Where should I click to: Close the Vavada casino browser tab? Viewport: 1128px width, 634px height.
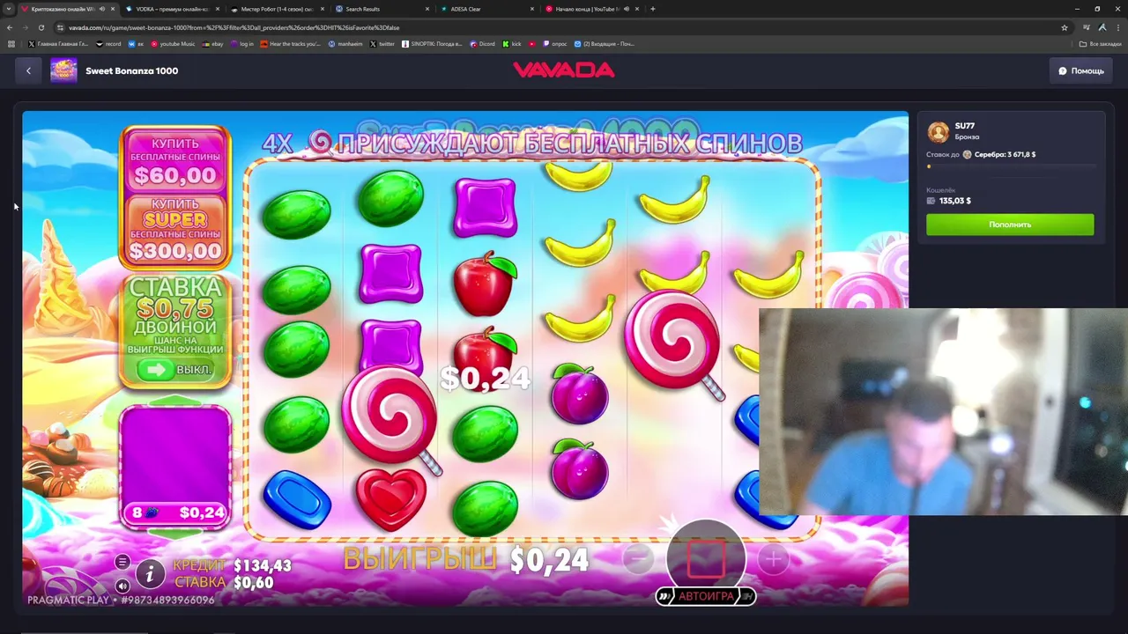[113, 9]
